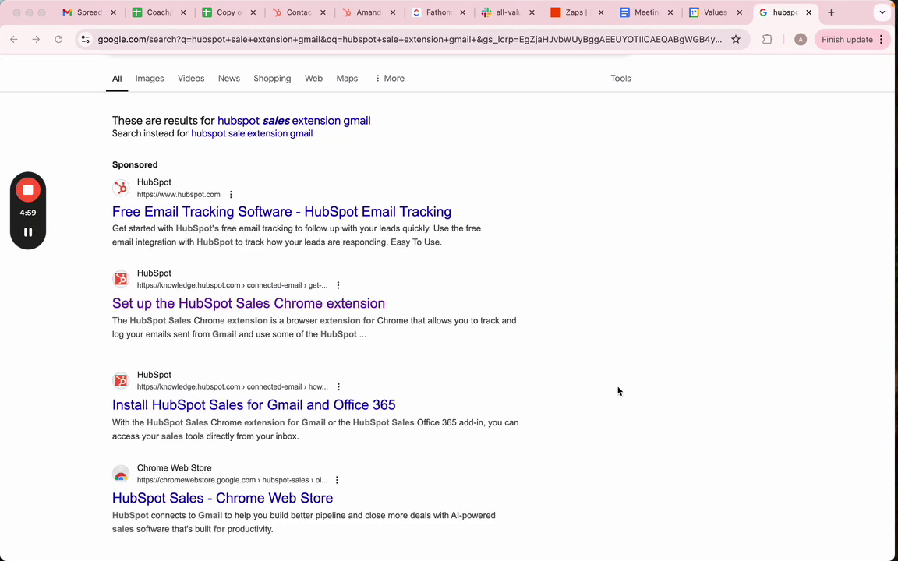Viewport: 898px width, 561px height.
Task: Switch to the Slack all-valu tab
Action: pyautogui.click(x=508, y=12)
